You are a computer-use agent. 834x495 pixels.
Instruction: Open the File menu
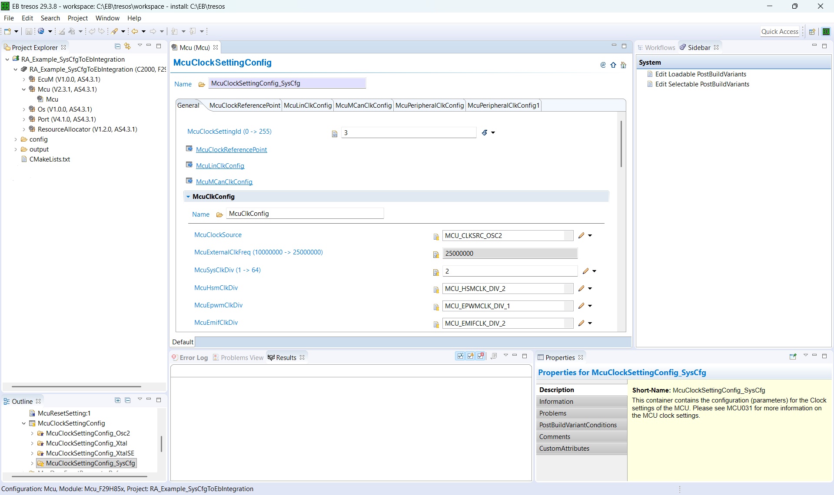click(9, 18)
